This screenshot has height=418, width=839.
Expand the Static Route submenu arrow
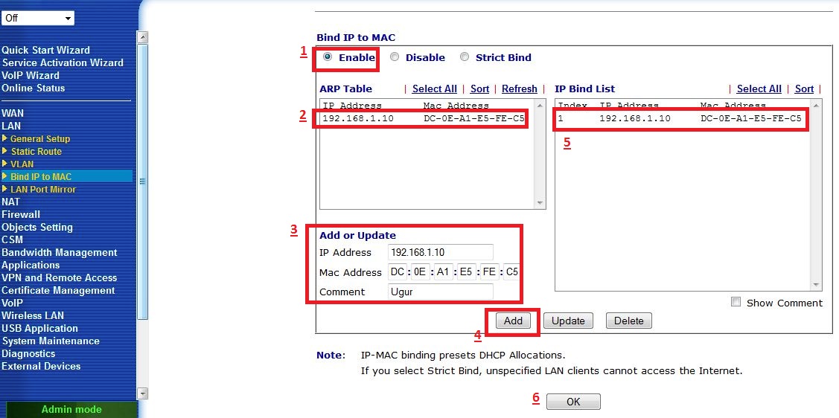(5, 151)
